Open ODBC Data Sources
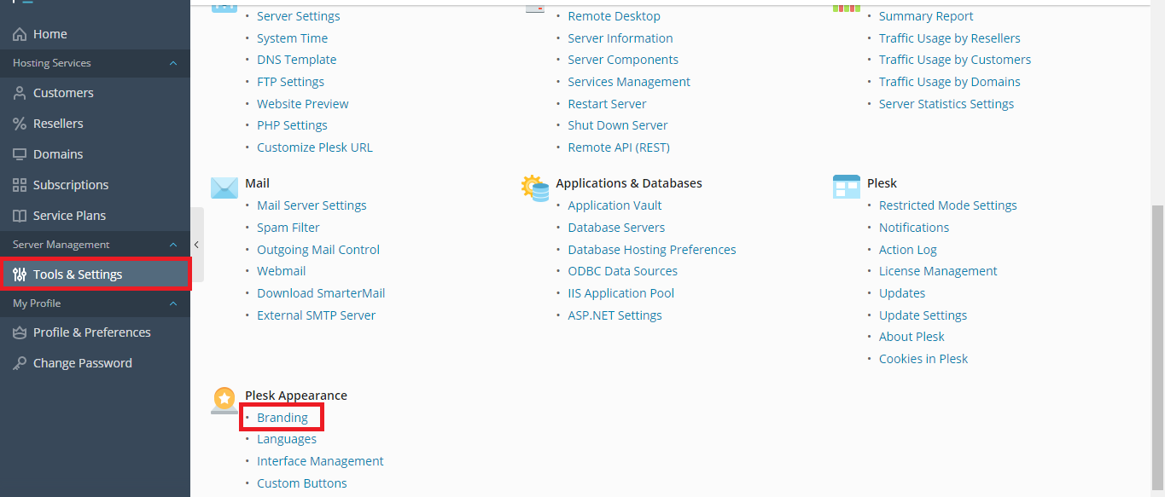The width and height of the screenshot is (1165, 497). point(623,271)
